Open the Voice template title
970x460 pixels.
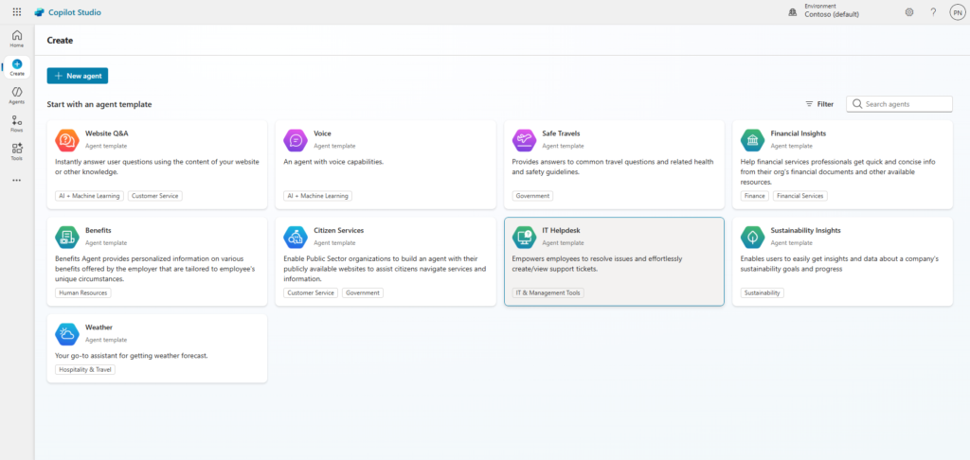322,133
